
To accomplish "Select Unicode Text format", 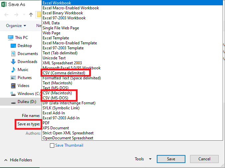I will (132, 58).
